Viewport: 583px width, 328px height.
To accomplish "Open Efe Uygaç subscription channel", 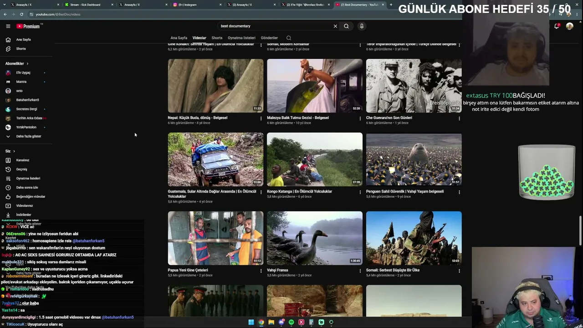I will [23, 72].
